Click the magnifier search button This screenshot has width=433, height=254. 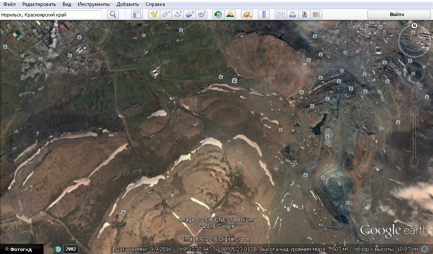(x=112, y=14)
